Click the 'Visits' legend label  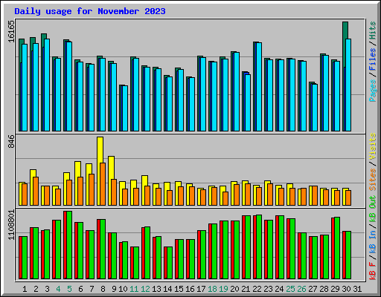(373, 146)
